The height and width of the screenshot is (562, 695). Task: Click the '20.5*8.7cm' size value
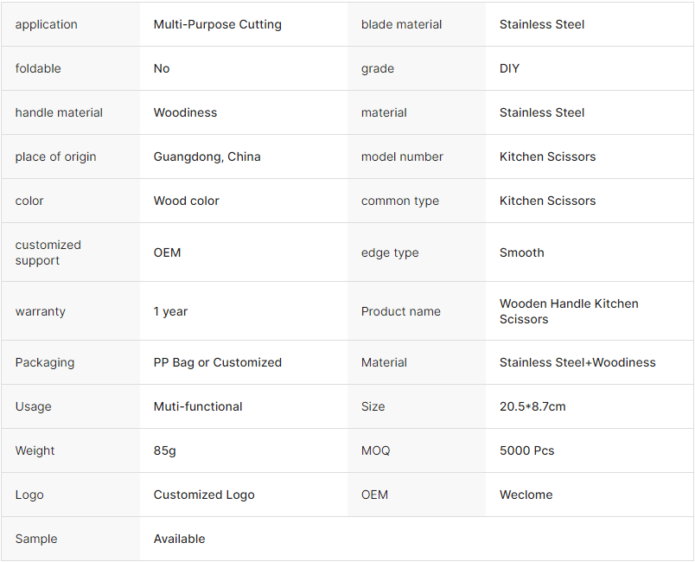coord(532,406)
